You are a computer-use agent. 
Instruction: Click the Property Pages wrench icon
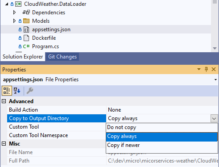(30, 91)
